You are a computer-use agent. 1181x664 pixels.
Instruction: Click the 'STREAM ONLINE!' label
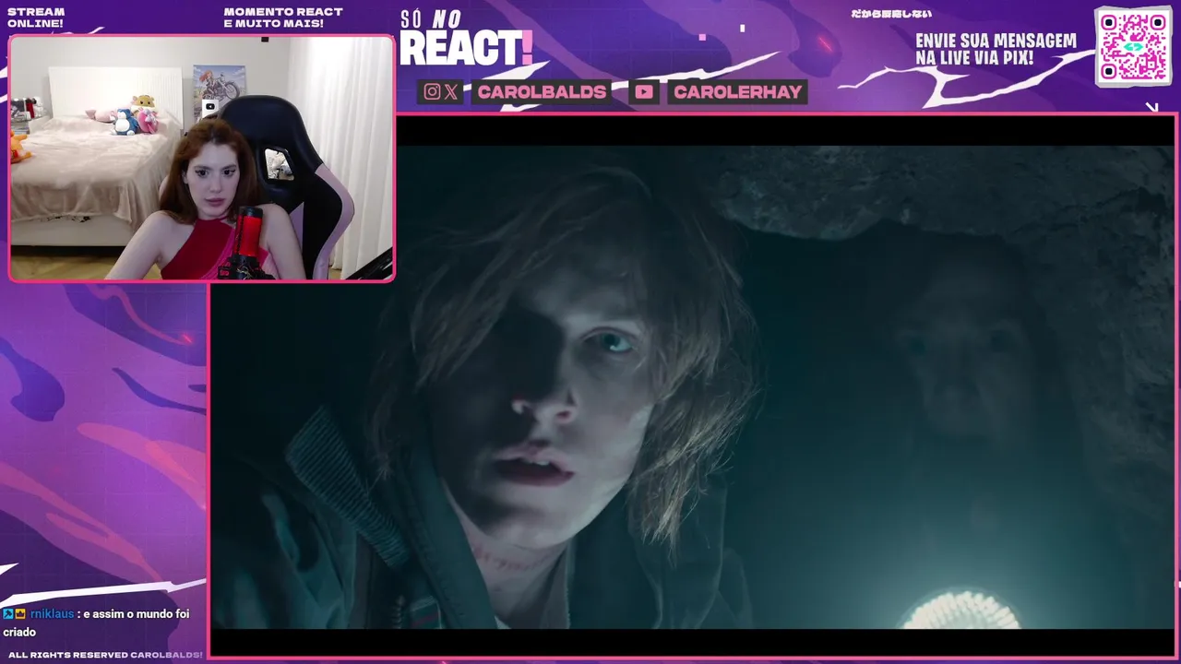point(36,18)
